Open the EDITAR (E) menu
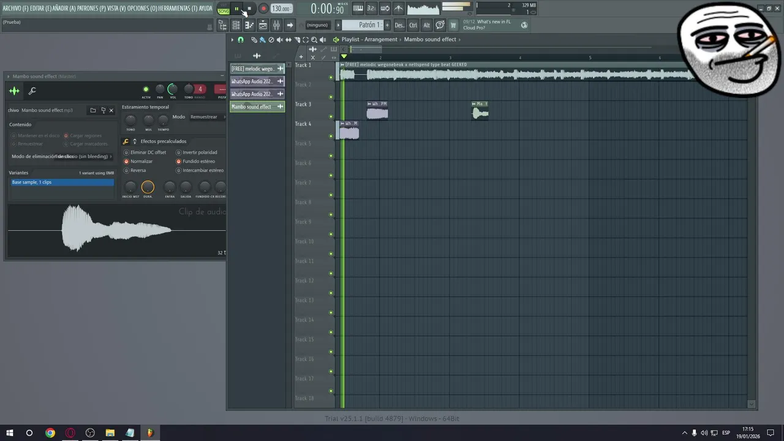 point(40,9)
